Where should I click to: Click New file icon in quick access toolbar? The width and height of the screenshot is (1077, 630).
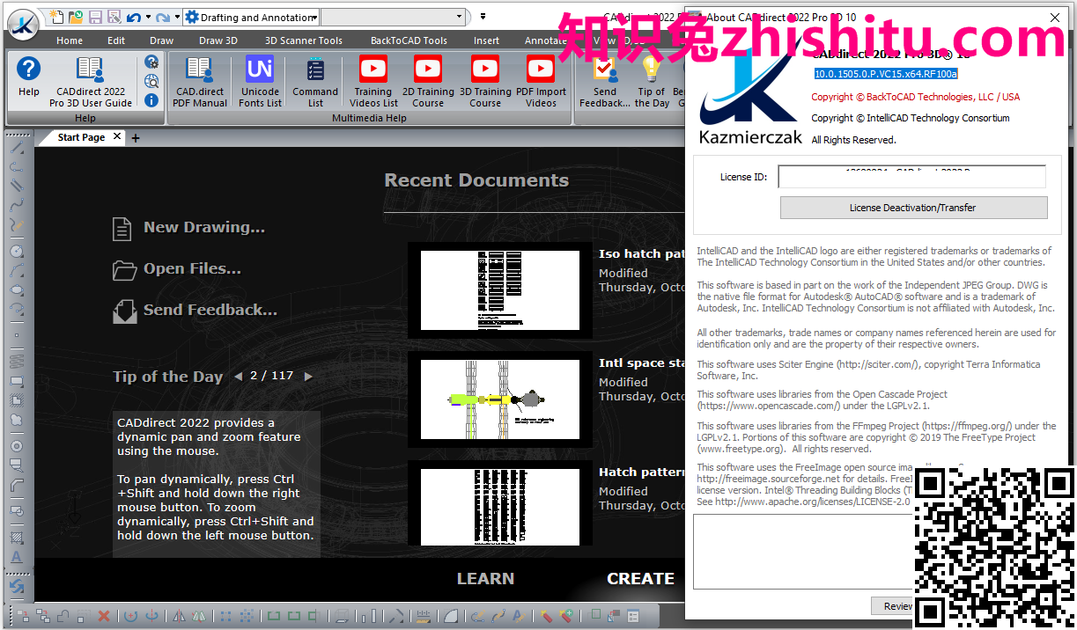tap(57, 17)
